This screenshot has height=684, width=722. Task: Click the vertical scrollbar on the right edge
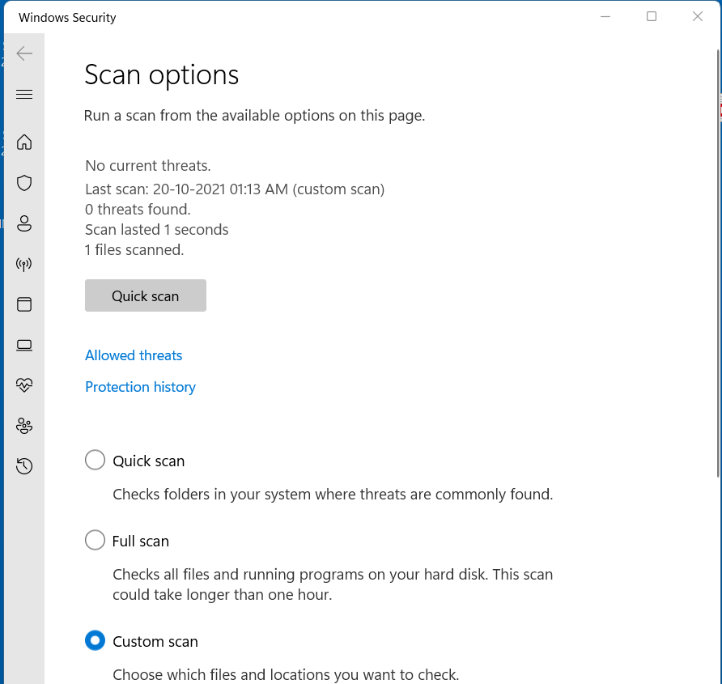(718, 263)
